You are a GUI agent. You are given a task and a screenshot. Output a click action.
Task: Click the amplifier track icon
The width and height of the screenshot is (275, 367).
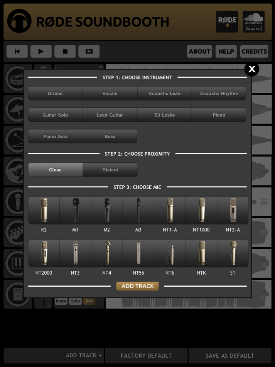tap(13, 294)
